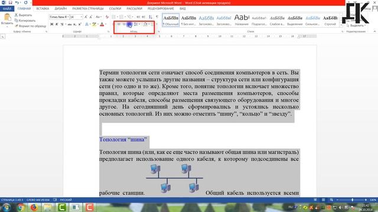
Task: Collapse the ribbon with the chevron
Action: 374,31
